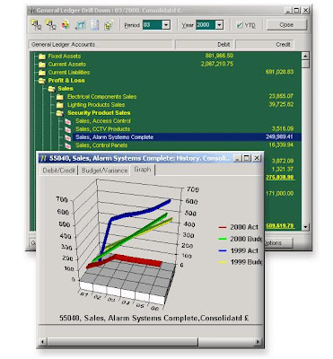Click the blue arrow sheet toolbar icon
This screenshot has height=359, width=333.
point(80,25)
